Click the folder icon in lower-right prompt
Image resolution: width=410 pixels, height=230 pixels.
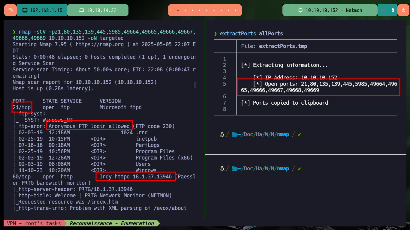(235, 169)
